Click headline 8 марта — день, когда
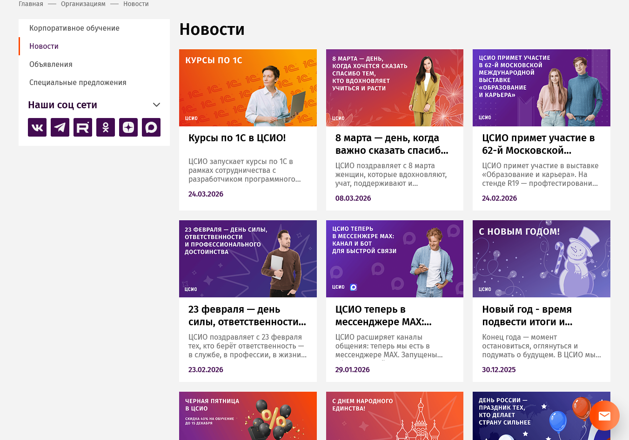 [x=392, y=144]
